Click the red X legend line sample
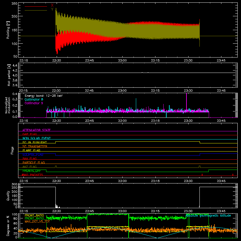Image resolution: width=241 pixels, height=241 pixels. click(x=36, y=6)
